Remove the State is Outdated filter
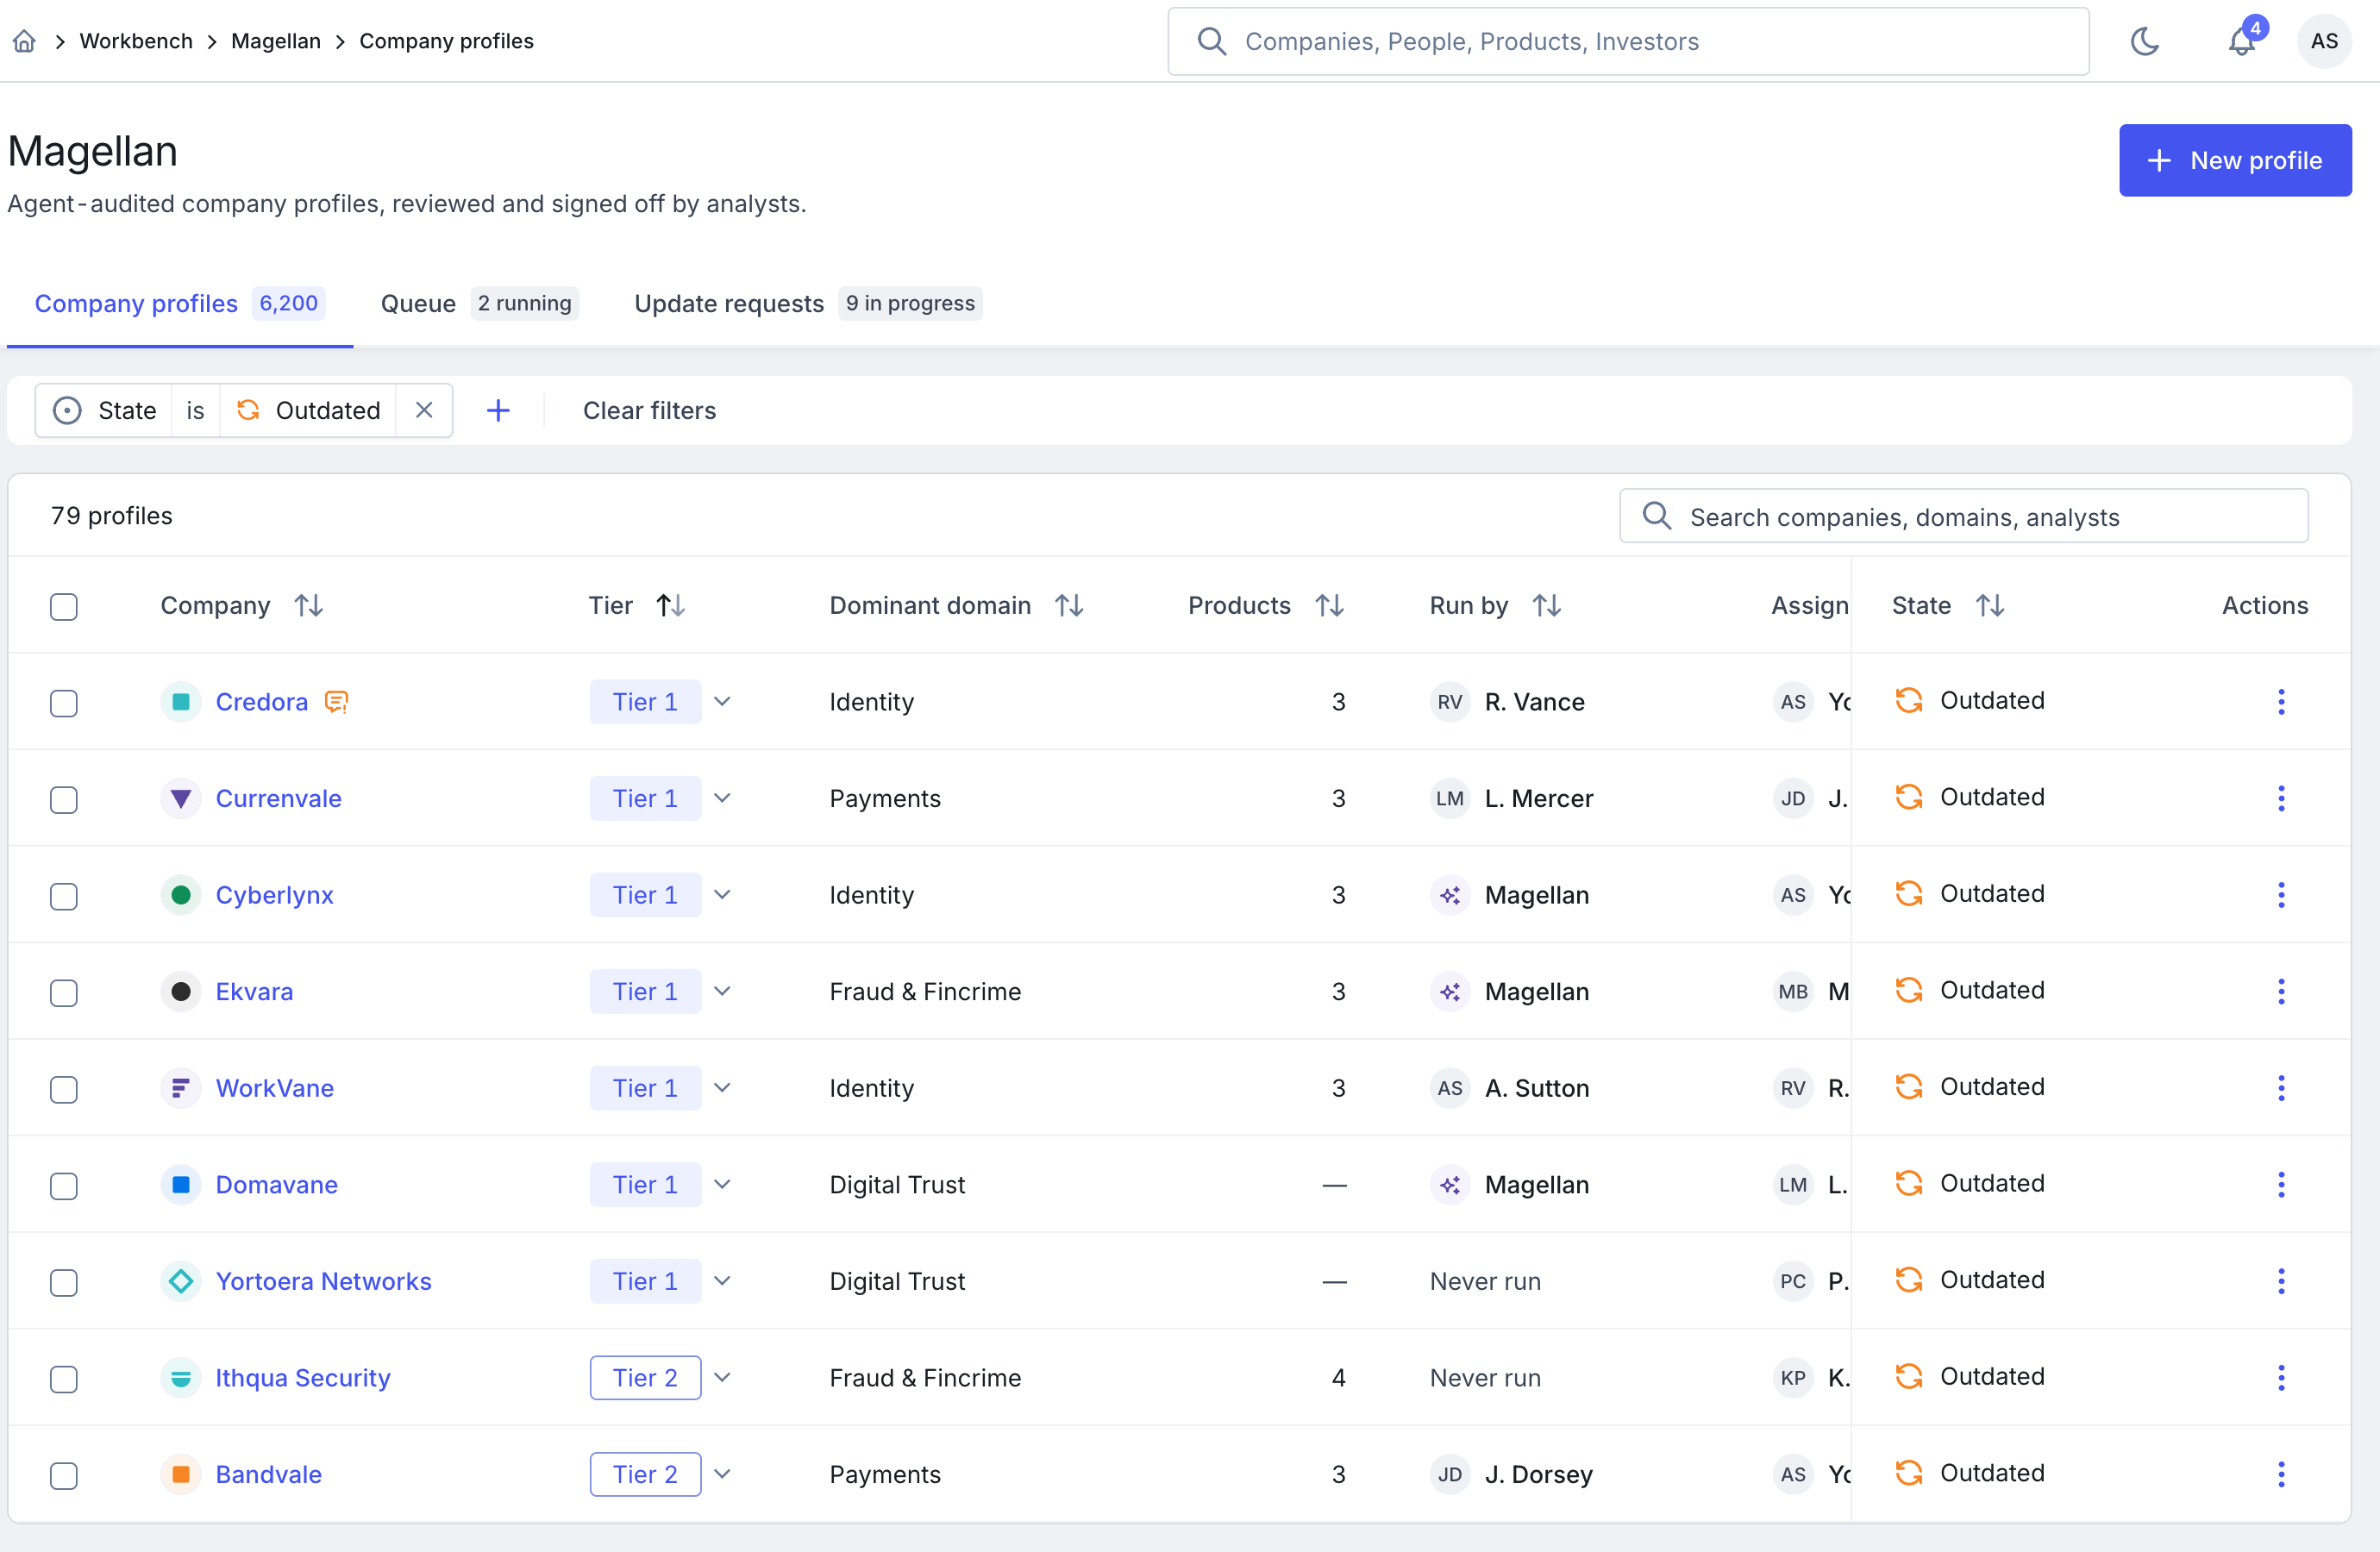Image resolution: width=2380 pixels, height=1552 pixels. [x=424, y=410]
